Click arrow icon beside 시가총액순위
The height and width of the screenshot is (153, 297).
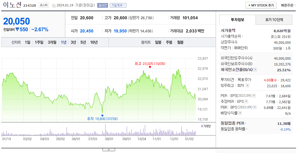pos(243,36)
